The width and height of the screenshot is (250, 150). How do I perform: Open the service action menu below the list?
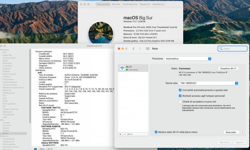130,134
